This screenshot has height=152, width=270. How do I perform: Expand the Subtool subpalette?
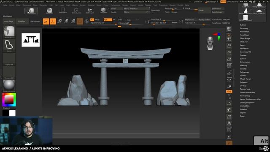[243, 25]
